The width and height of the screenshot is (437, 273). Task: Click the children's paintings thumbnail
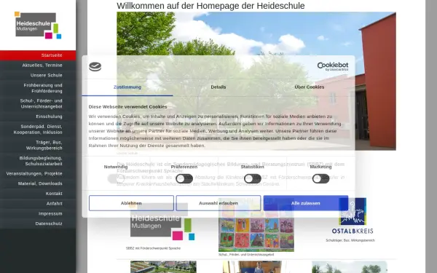(256, 225)
